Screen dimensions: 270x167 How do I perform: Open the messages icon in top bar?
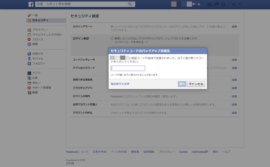(216, 4)
